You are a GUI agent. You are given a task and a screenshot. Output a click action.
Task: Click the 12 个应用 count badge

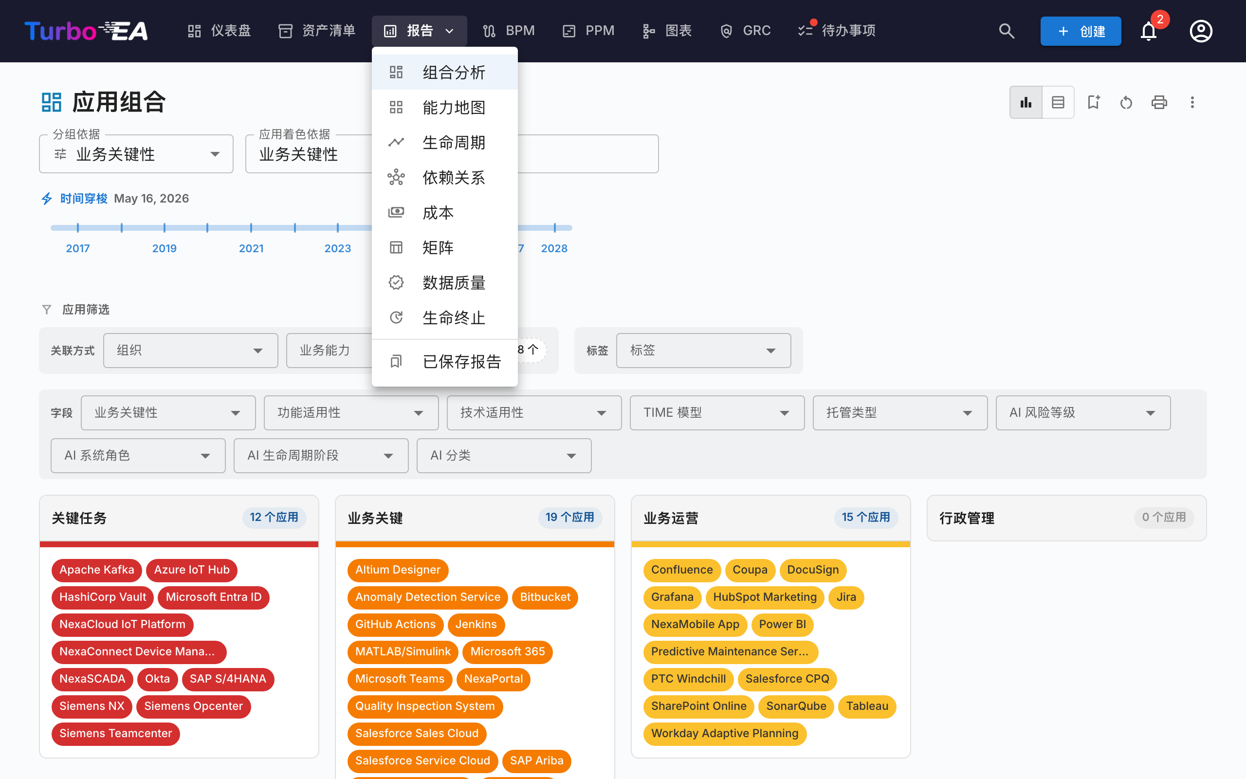(274, 517)
